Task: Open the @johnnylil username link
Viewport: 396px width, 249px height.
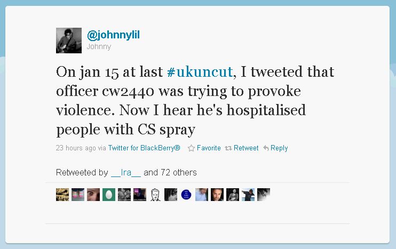Action: coord(113,35)
